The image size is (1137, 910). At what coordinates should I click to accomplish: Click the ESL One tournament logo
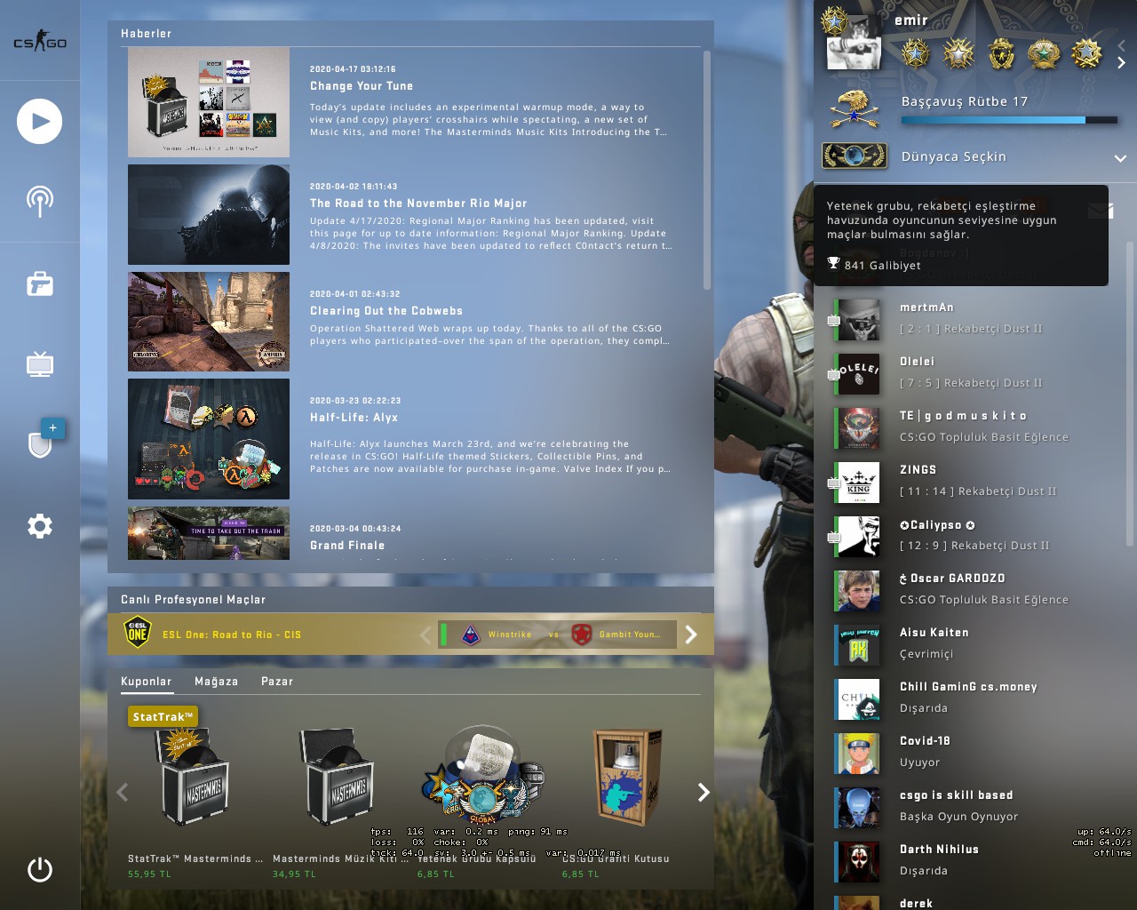pos(138,634)
